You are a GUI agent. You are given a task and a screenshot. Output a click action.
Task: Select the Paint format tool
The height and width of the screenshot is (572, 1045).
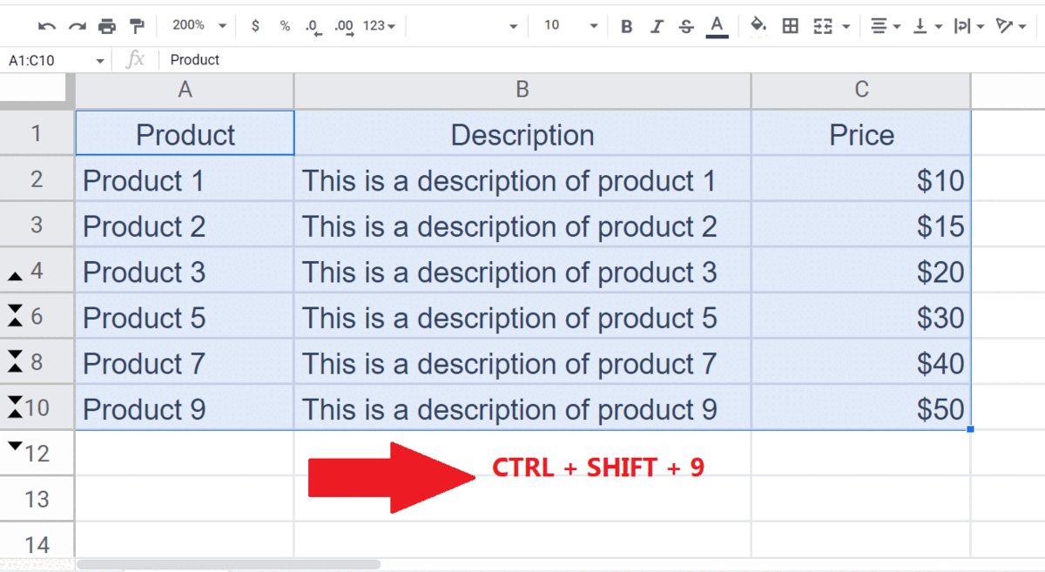pos(137,26)
